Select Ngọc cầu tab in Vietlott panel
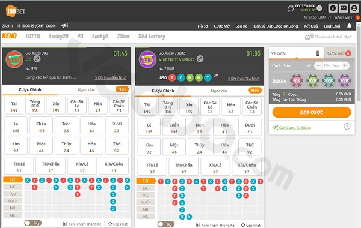 point(219,91)
